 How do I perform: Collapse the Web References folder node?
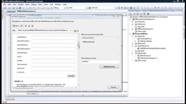pyautogui.click(x=133, y=46)
